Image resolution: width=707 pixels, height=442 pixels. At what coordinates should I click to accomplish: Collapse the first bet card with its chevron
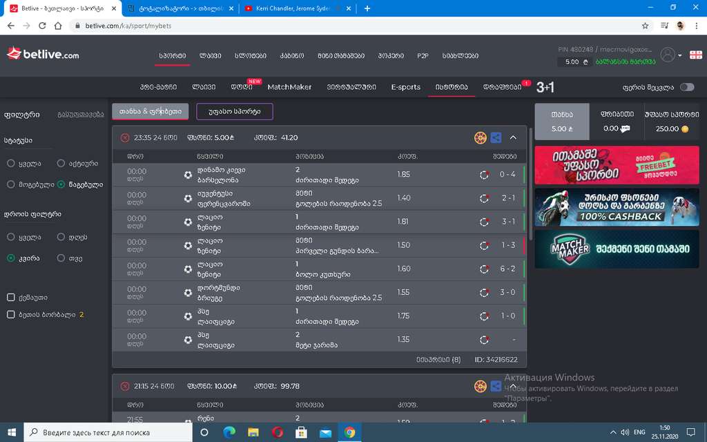click(x=514, y=137)
